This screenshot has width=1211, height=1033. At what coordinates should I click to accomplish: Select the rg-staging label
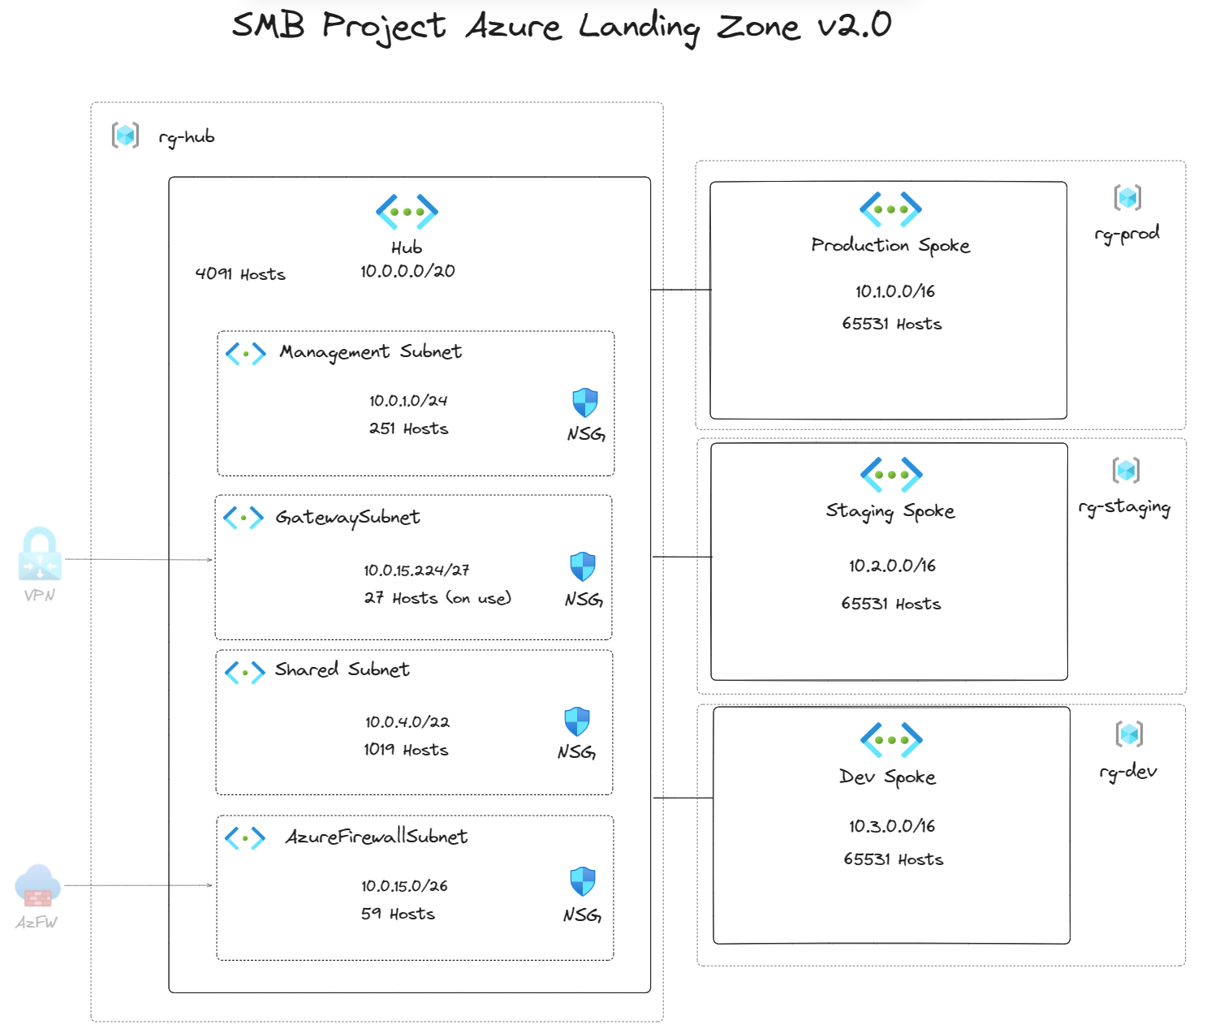point(1124,507)
